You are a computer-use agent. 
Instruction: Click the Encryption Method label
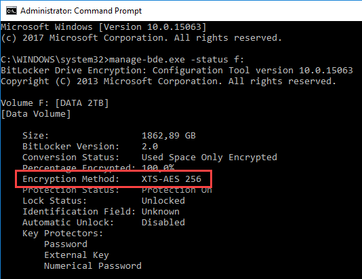pyautogui.click(x=71, y=179)
